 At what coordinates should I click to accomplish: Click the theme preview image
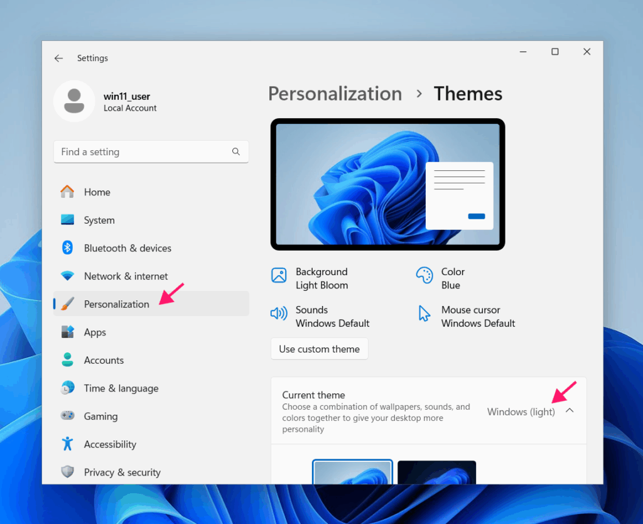coord(388,184)
